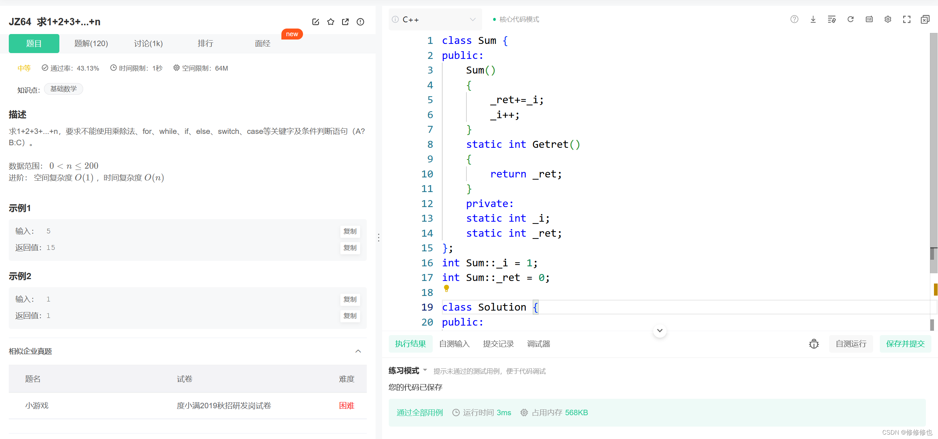Click the editor vertical scrollbar

coord(933,146)
